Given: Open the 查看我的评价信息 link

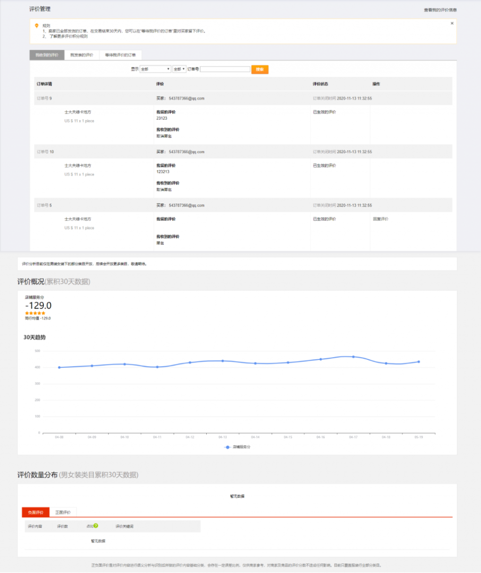Looking at the screenshot, I should [440, 10].
